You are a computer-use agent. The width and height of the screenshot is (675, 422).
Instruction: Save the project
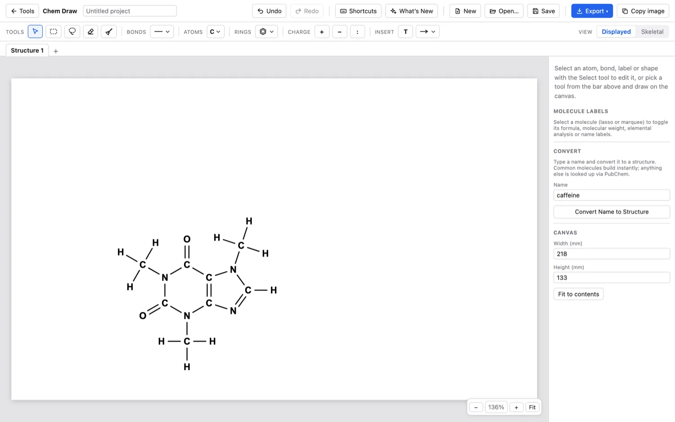tap(543, 11)
